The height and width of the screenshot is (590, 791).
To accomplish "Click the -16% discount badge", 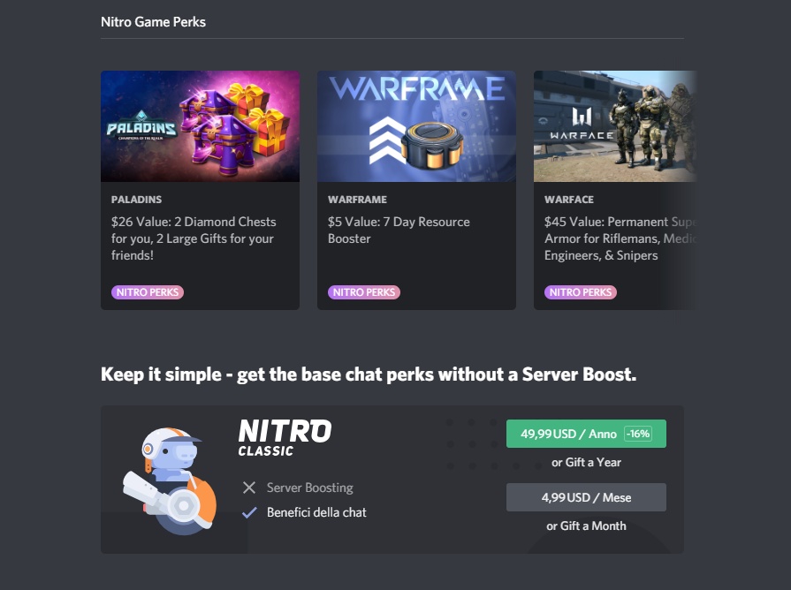I will (637, 434).
